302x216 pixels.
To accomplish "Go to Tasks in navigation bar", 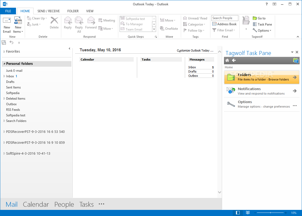I will pos(87,205).
